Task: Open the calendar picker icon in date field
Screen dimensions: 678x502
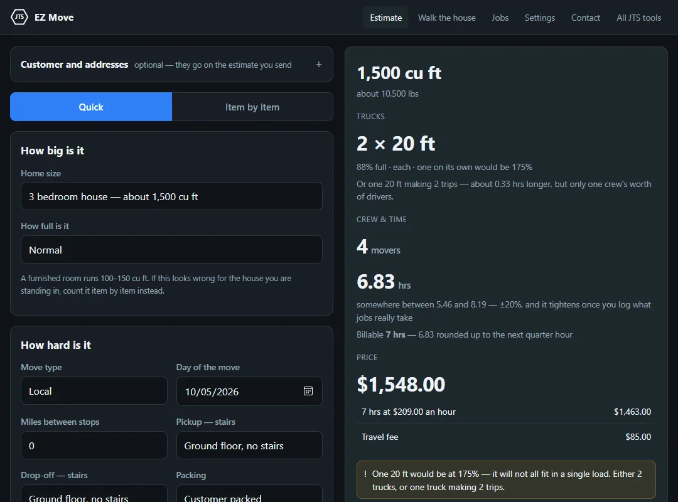Action: click(308, 392)
